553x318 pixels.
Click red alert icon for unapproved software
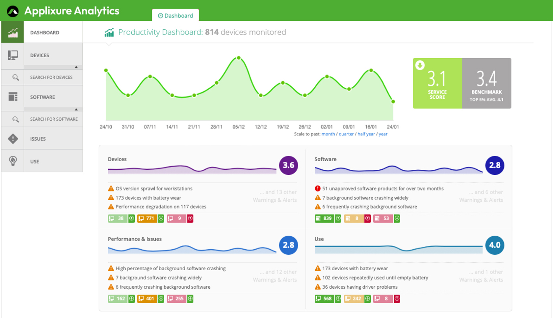(318, 188)
